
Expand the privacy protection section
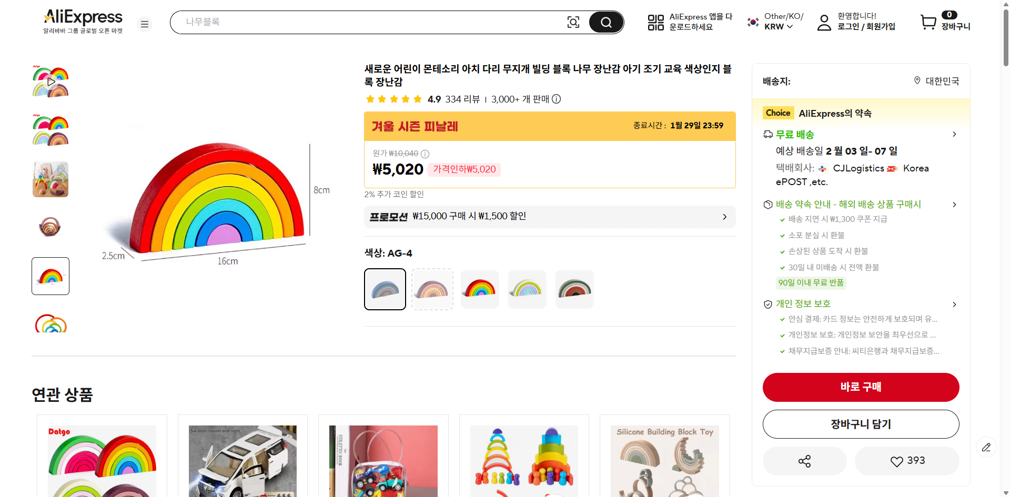tap(954, 305)
